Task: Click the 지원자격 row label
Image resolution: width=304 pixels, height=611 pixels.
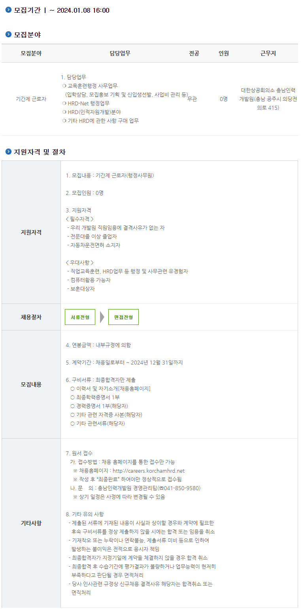Action: 31,232
